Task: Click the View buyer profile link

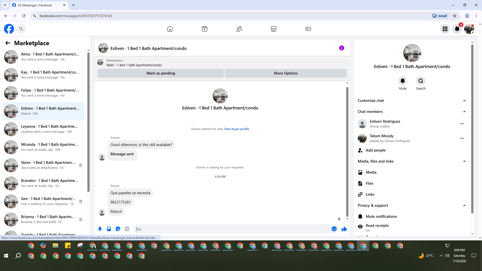Action: point(236,129)
